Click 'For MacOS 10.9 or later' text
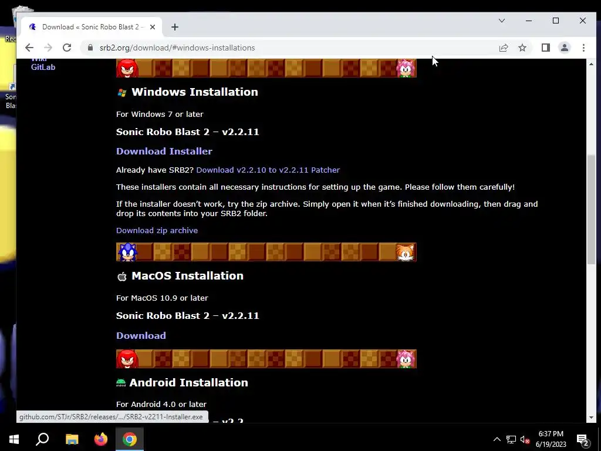 tap(162, 298)
